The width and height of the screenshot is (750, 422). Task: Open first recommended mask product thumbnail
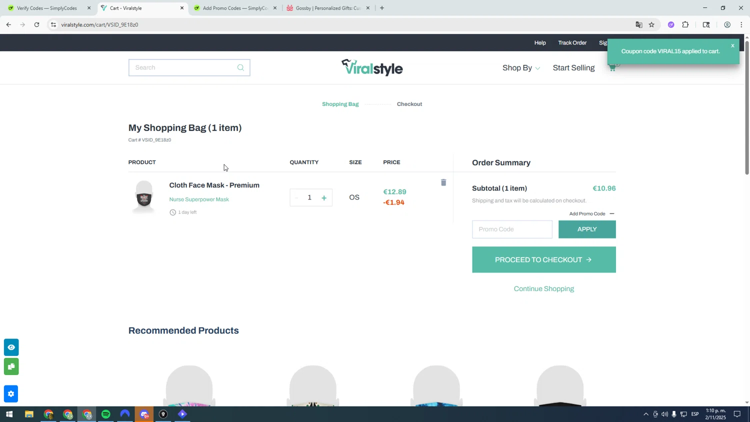pyautogui.click(x=189, y=385)
